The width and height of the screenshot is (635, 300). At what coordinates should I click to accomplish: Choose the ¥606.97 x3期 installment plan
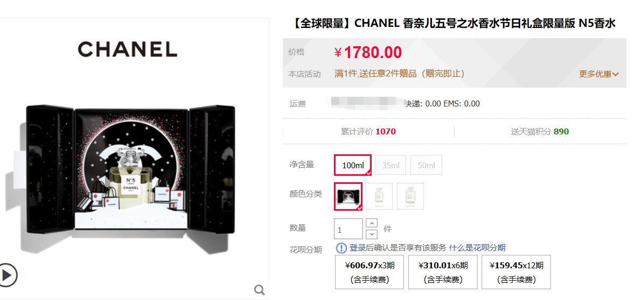(369, 272)
